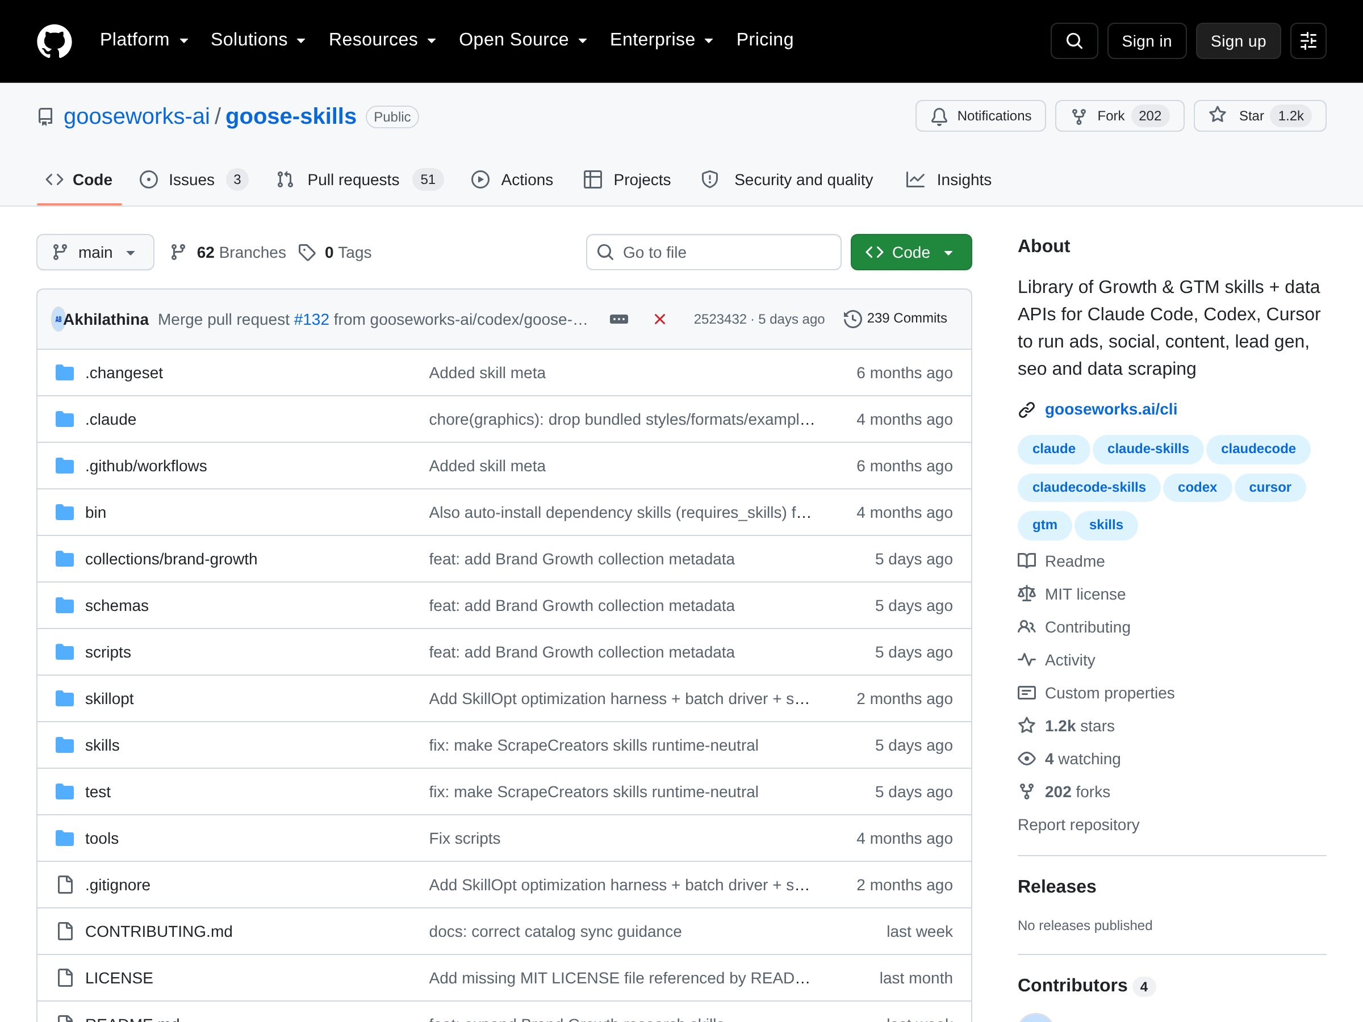
Task: View the 4 watching link
Action: (x=1069, y=759)
